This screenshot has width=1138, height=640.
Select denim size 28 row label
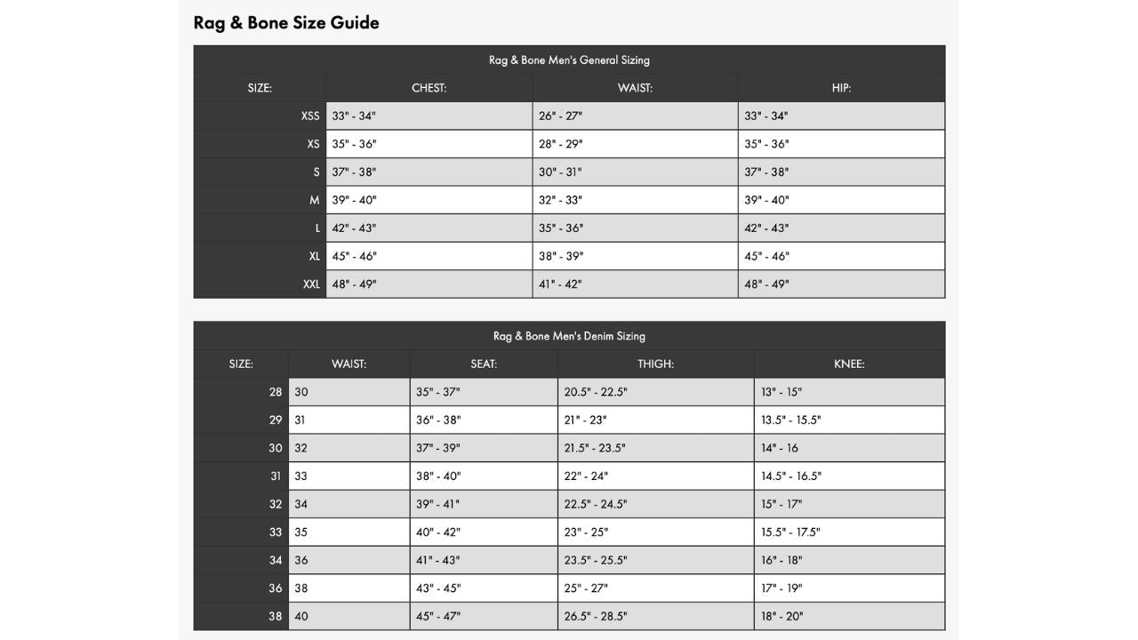click(x=276, y=392)
